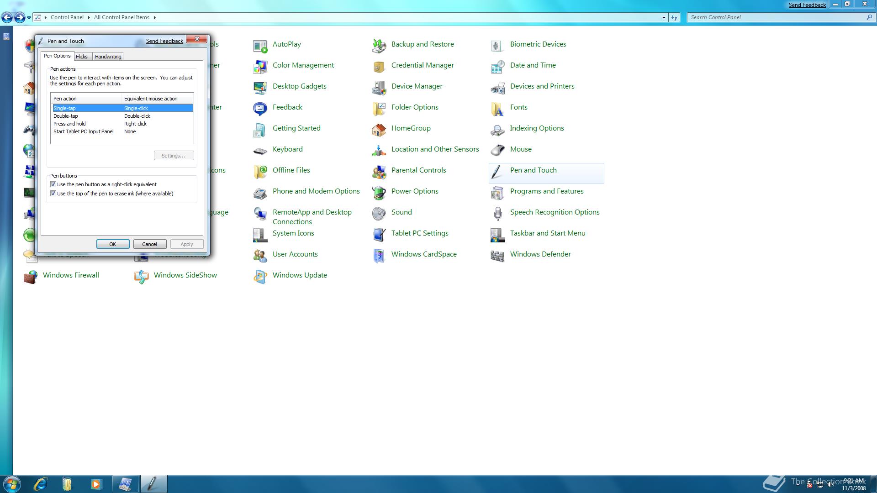This screenshot has height=493, width=877.
Task: Toggle top of pen erases ink
Action: tap(53, 194)
